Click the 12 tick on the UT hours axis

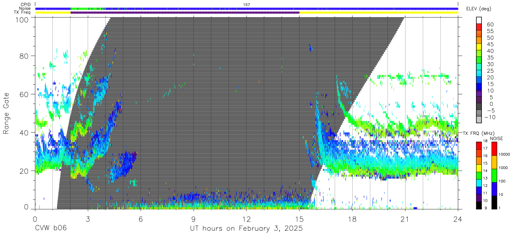coord(247,219)
